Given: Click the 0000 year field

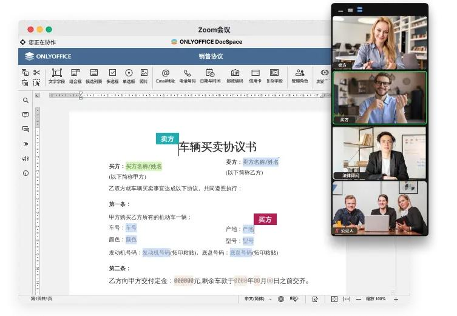Looking at the screenshot, I should (x=240, y=281).
